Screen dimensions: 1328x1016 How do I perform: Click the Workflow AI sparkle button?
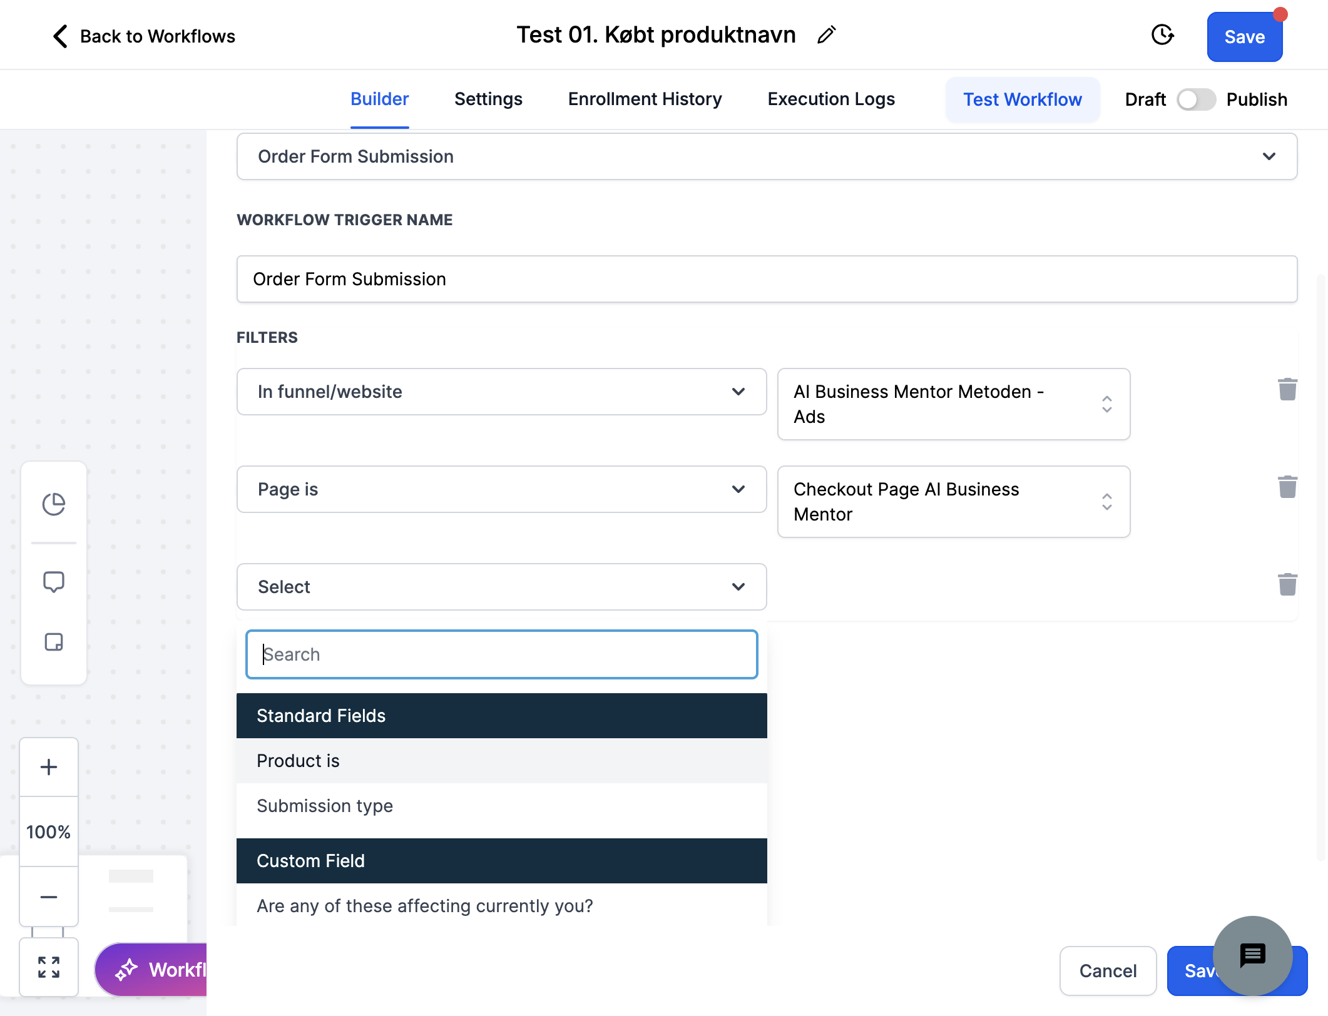pos(151,970)
